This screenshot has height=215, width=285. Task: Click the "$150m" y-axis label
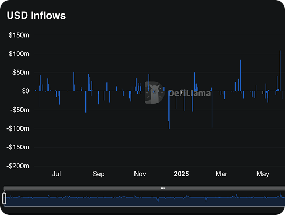point(19,35)
